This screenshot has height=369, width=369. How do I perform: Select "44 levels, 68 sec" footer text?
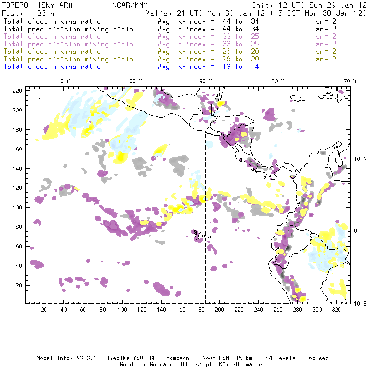pos(297,358)
